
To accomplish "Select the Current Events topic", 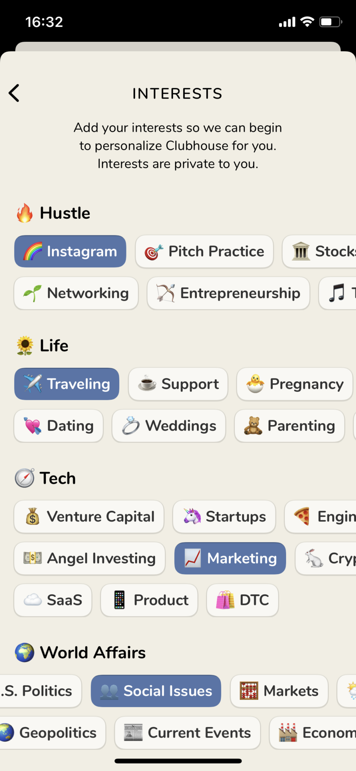I will point(187,733).
